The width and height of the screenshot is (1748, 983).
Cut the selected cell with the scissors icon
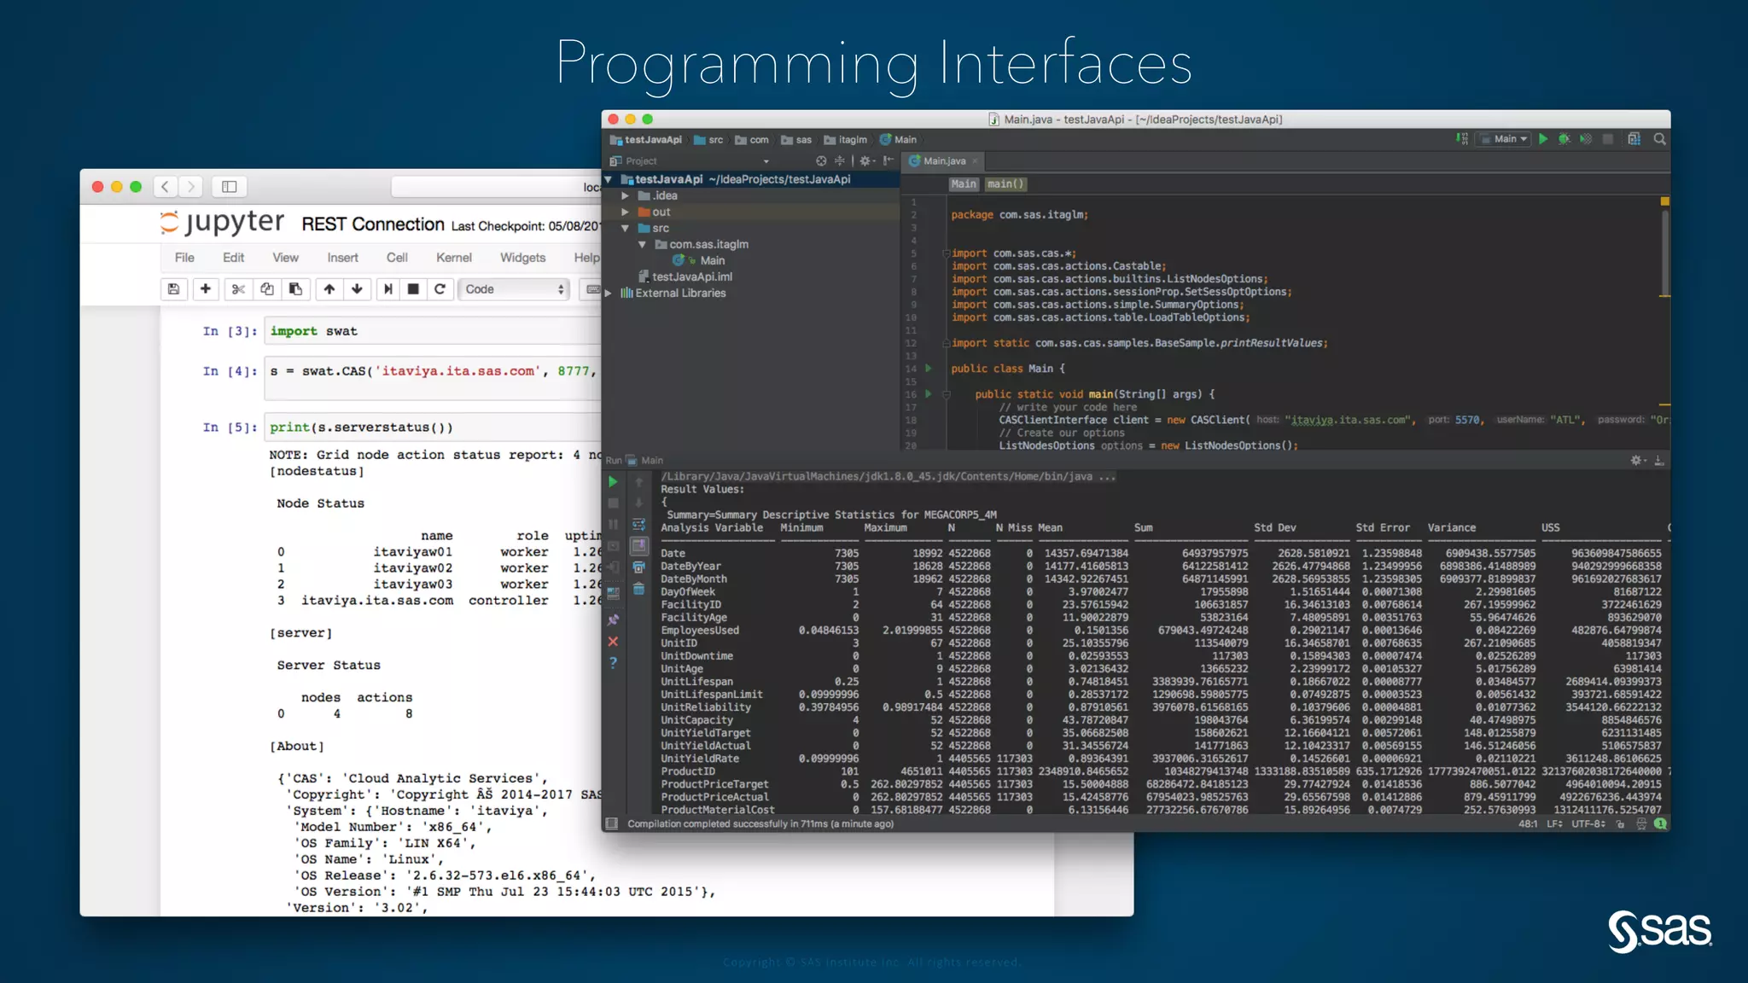tap(238, 289)
